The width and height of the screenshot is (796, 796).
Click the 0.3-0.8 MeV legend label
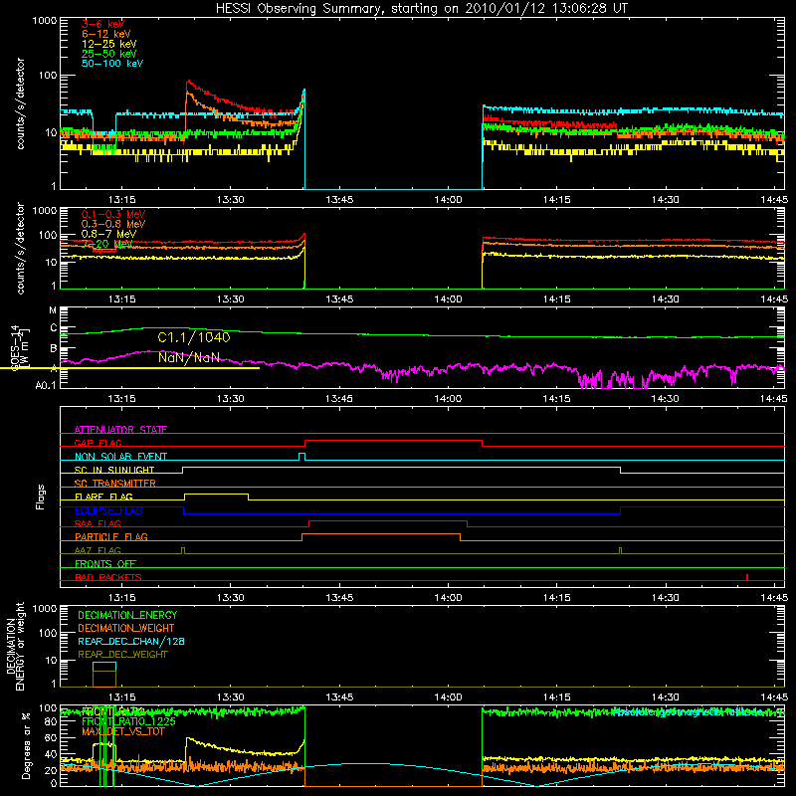point(113,225)
